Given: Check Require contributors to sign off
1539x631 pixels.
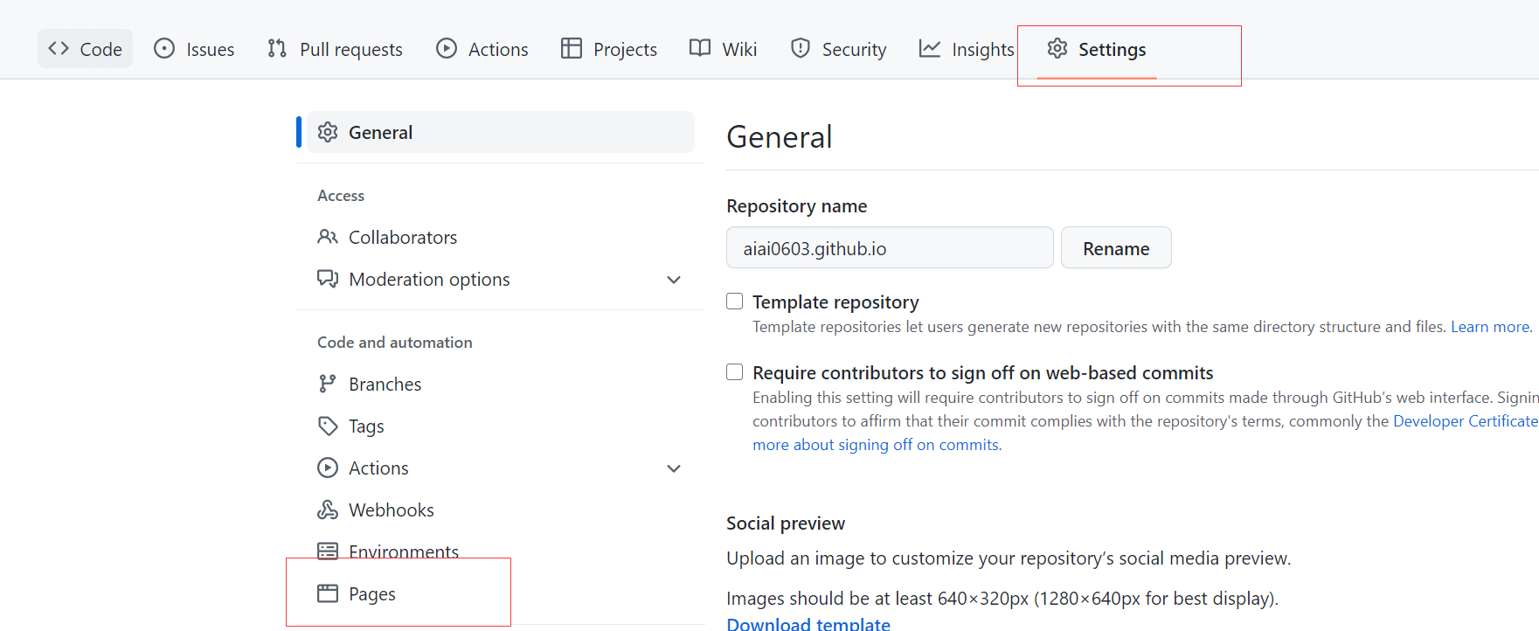Looking at the screenshot, I should point(735,372).
